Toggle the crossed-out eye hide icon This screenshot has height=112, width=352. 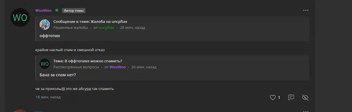pyautogui.click(x=305, y=97)
